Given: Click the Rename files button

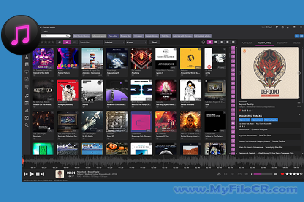Looking at the screenshot, I should [126, 36].
